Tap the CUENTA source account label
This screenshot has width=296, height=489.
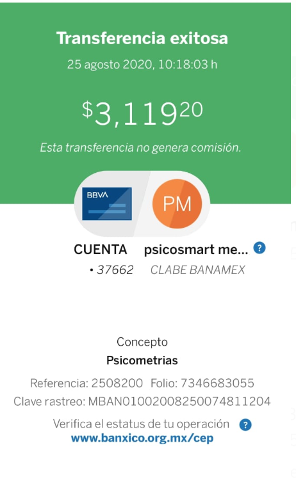pos(101,250)
